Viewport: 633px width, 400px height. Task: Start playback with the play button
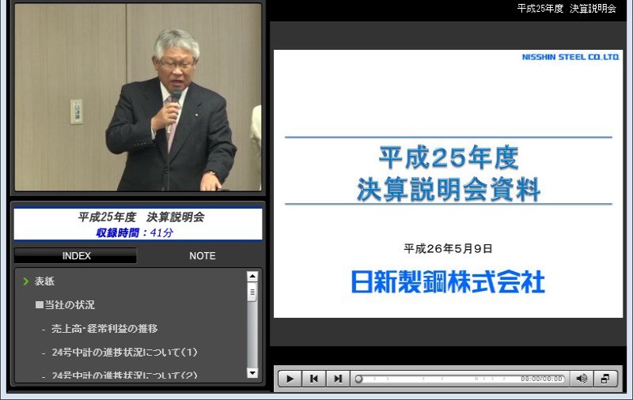click(x=290, y=379)
